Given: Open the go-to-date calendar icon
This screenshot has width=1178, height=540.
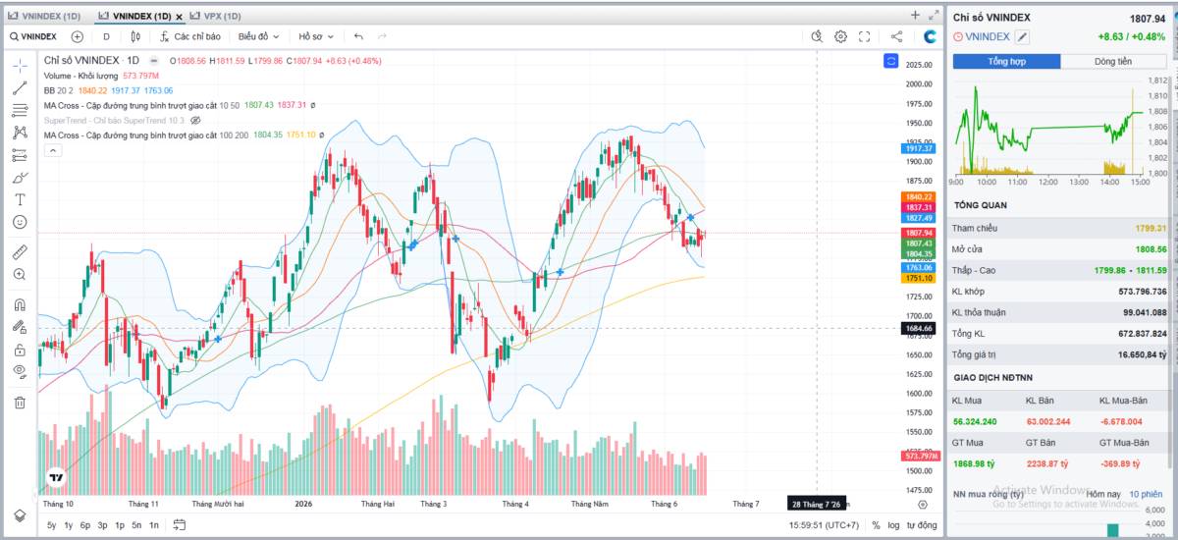Looking at the screenshot, I should click(179, 525).
